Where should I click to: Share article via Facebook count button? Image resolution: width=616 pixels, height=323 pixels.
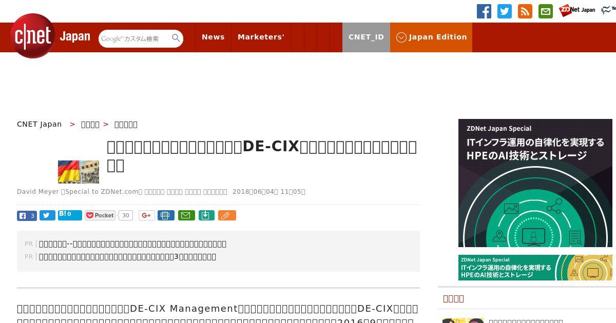(x=27, y=216)
